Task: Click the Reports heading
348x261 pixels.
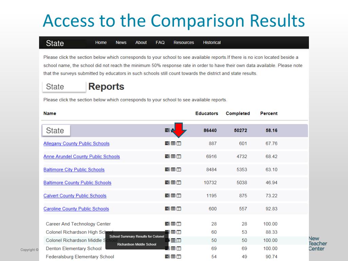Action: click(106, 87)
